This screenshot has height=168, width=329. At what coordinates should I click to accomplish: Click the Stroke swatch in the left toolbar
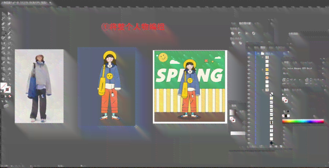pyautogui.click(x=7, y=90)
